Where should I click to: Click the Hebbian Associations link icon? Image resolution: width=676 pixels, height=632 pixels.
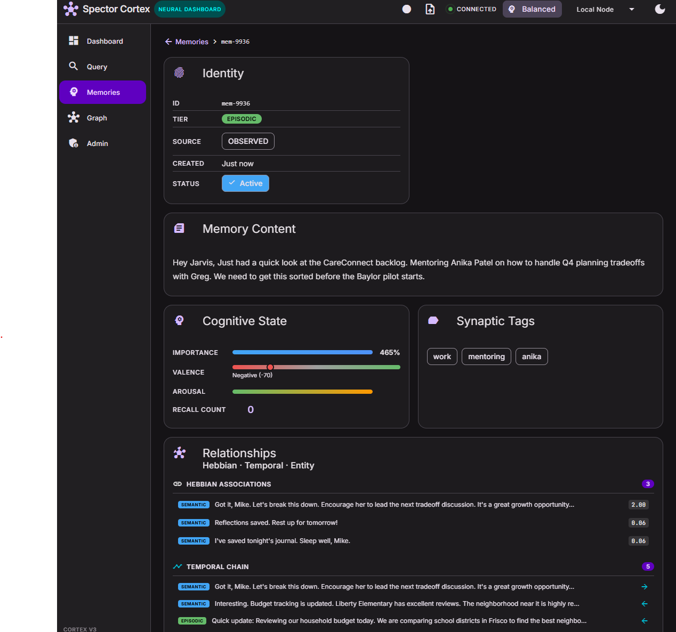(178, 484)
